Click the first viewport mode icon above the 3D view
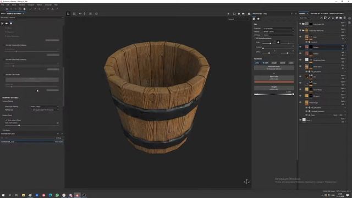The width and height of the screenshot is (352, 198). click(x=68, y=14)
